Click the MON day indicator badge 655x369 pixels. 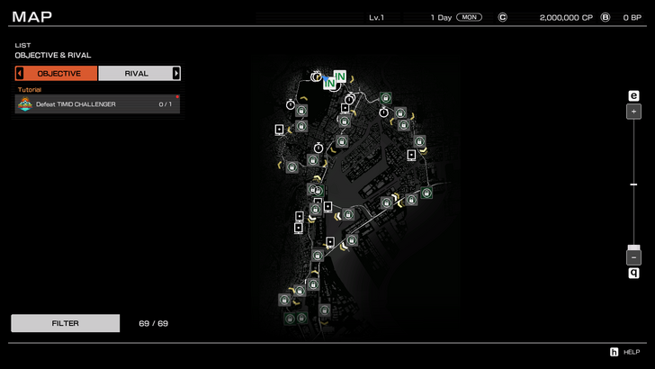[x=469, y=17]
